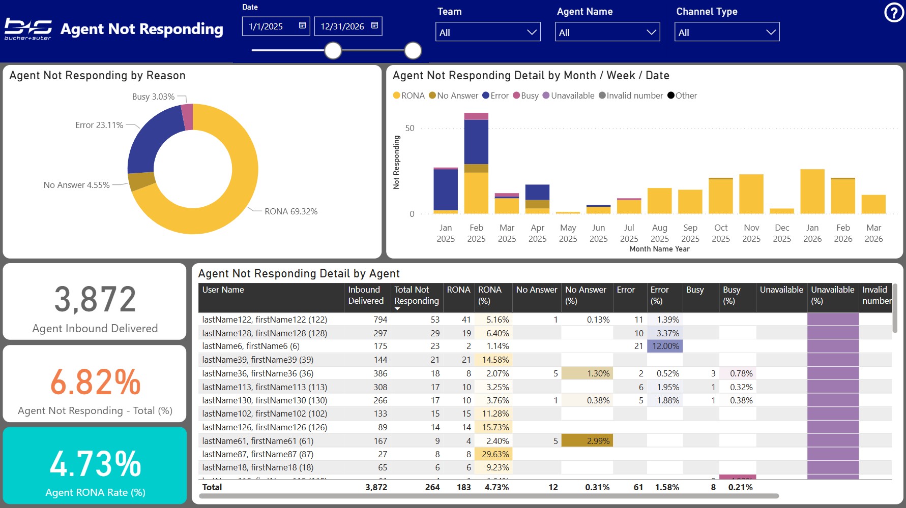Image resolution: width=906 pixels, height=508 pixels.
Task: Expand the Channel Type dropdown
Action: pyautogui.click(x=726, y=32)
